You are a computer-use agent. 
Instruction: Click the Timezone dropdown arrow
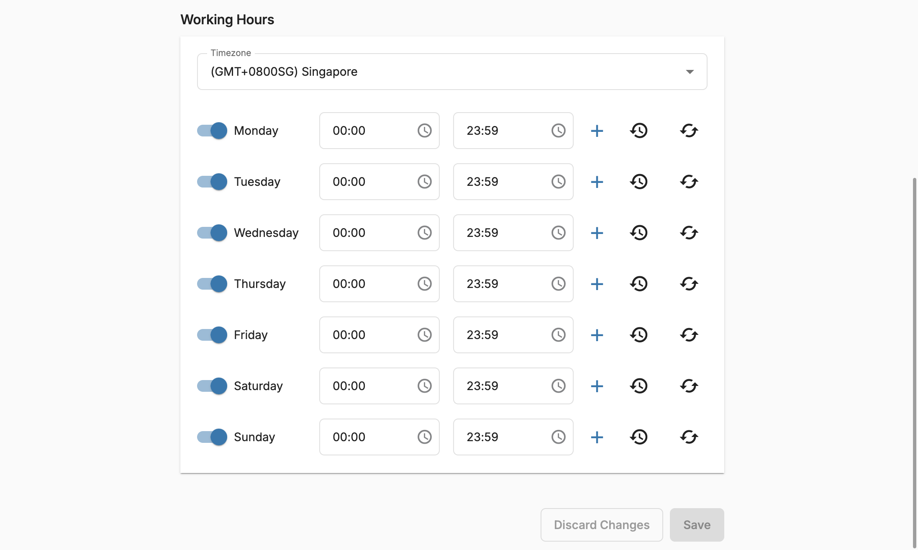click(690, 72)
